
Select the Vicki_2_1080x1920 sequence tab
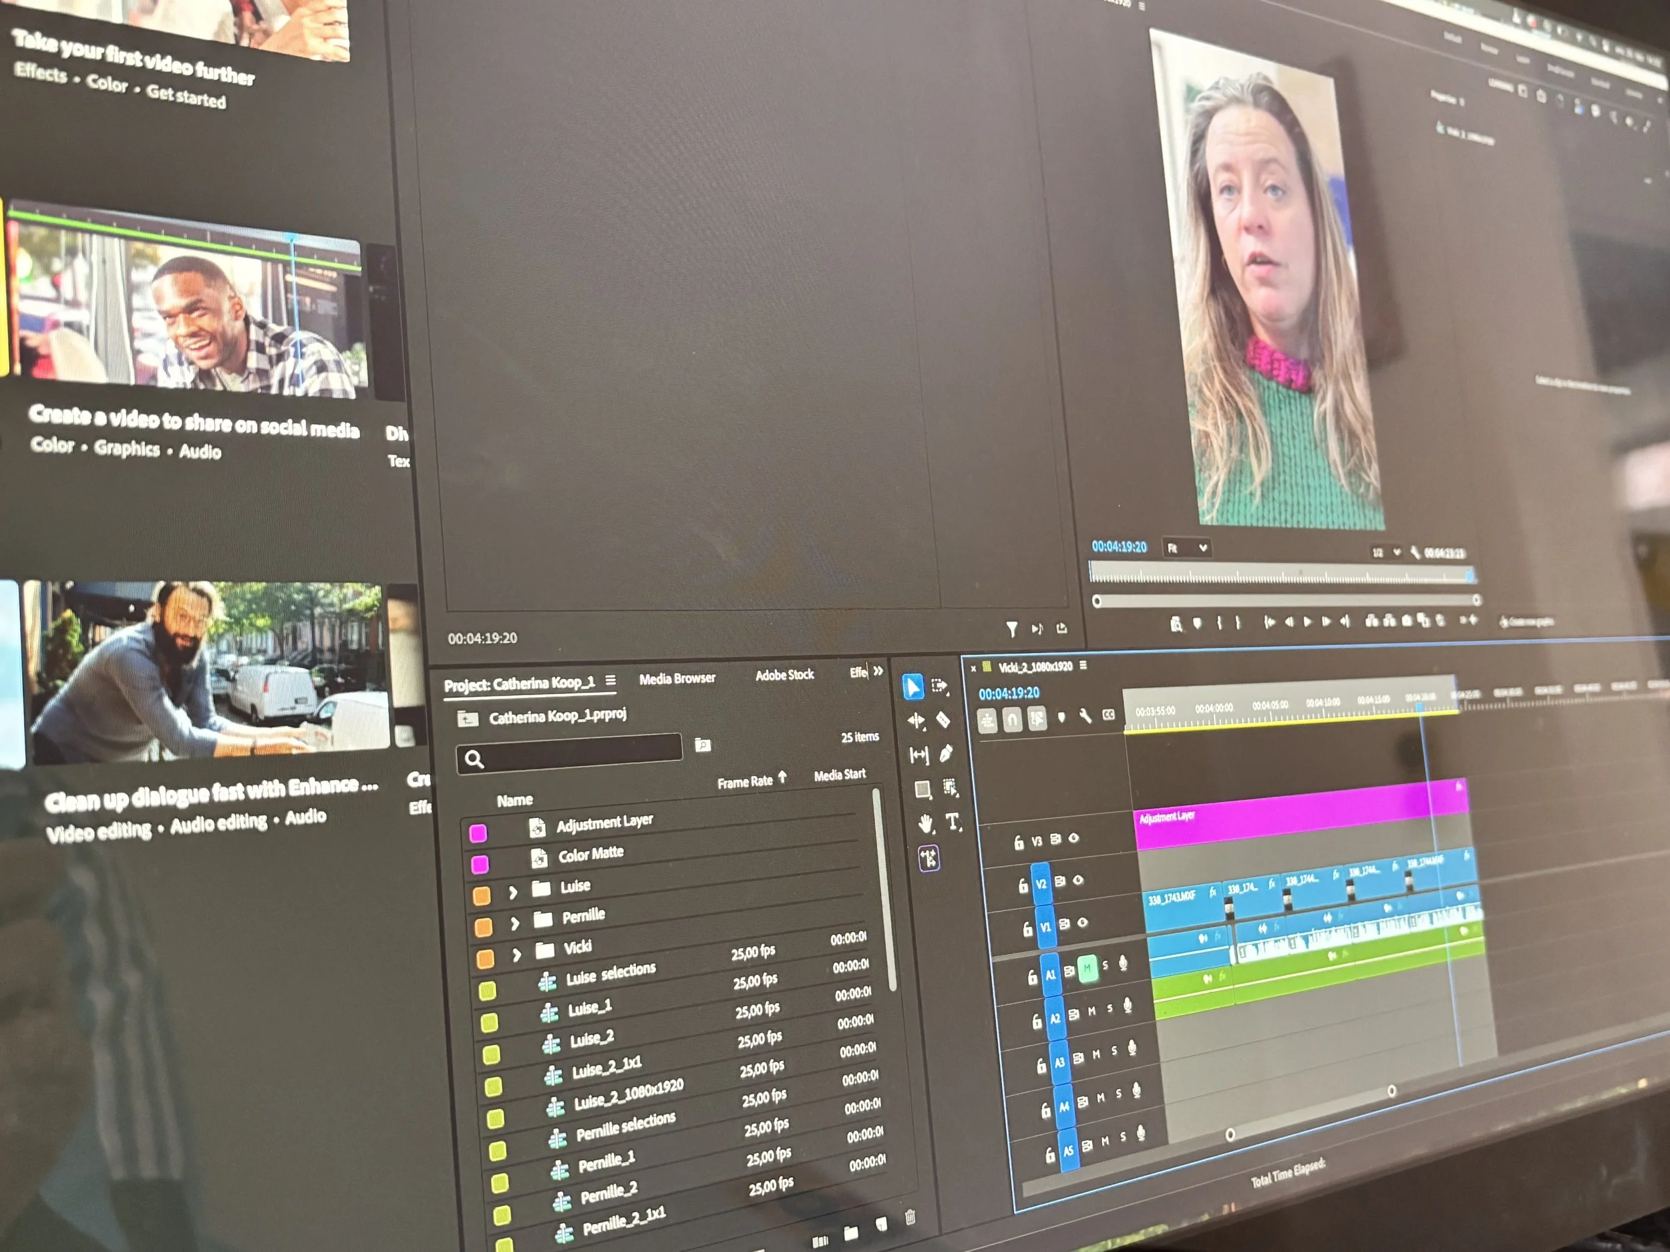(1034, 666)
